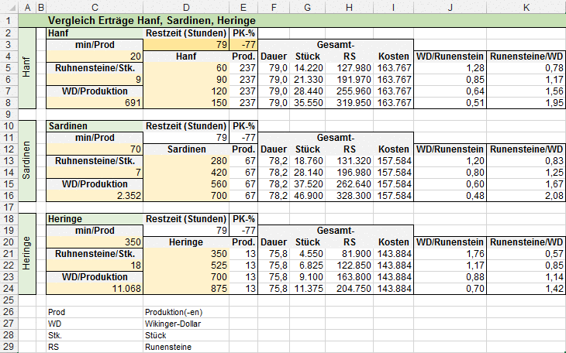Viewport: 566px width, 353px height.
Task: Select column header K
Action: 526,7
